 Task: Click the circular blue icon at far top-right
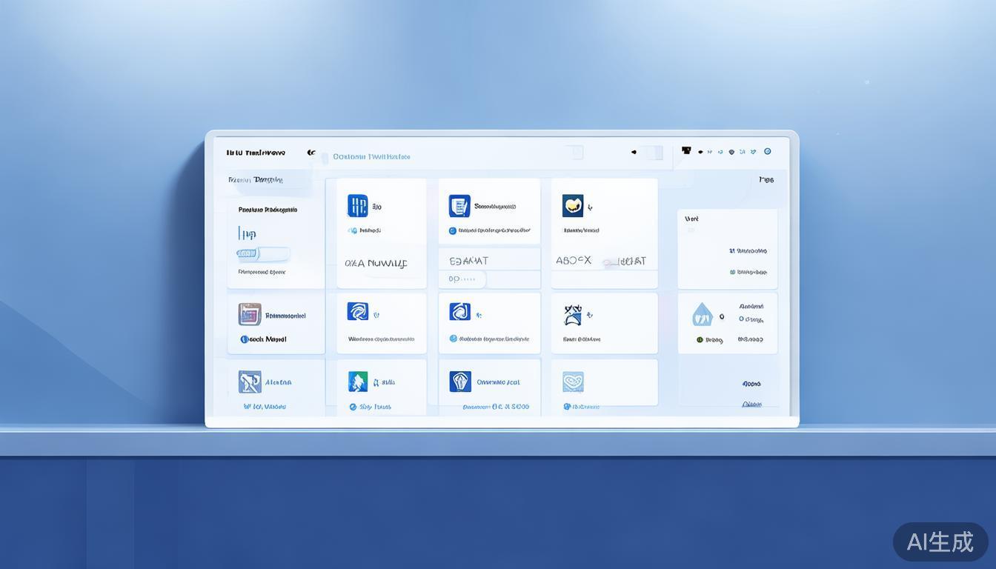767,151
